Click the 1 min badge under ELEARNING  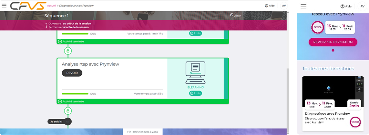(x=196, y=93)
